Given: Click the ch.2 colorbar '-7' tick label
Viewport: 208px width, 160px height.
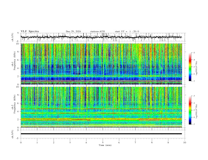Looking at the screenshot, I should click(x=194, y=124).
